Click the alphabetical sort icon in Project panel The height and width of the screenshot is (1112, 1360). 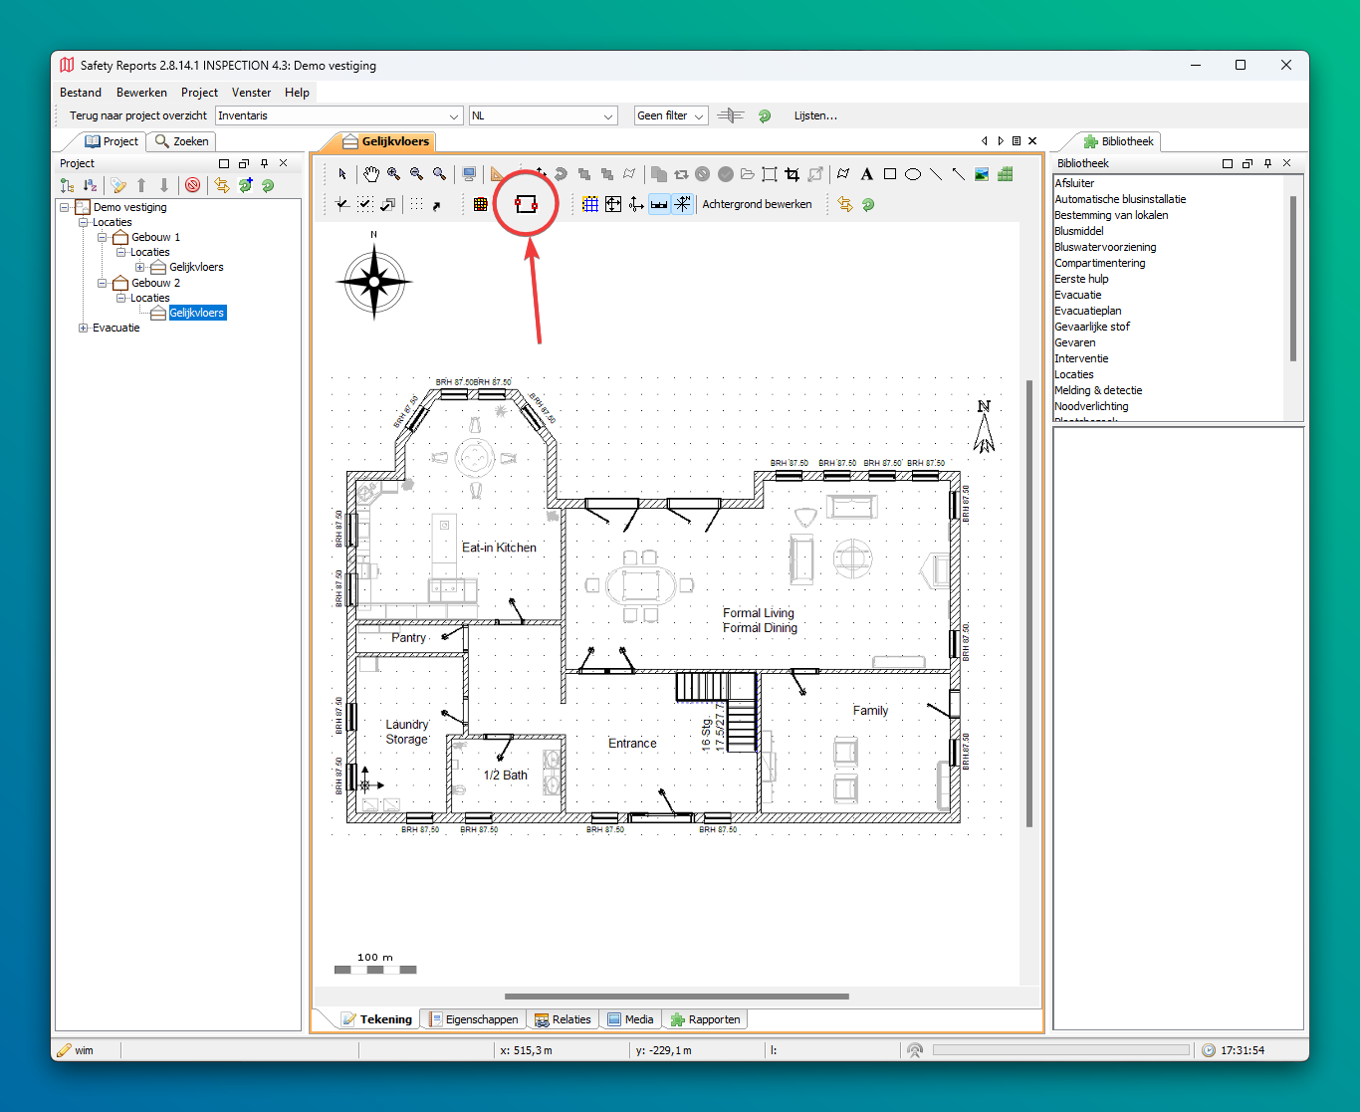[91, 185]
